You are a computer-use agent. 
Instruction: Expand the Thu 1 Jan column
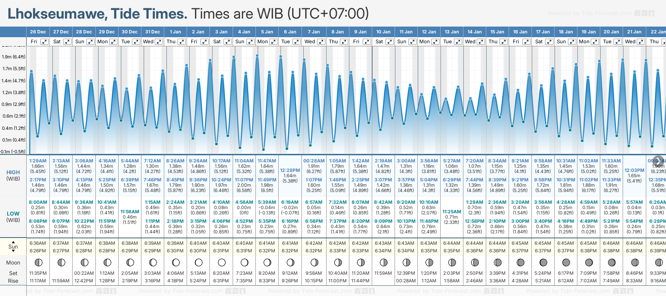tap(182, 42)
